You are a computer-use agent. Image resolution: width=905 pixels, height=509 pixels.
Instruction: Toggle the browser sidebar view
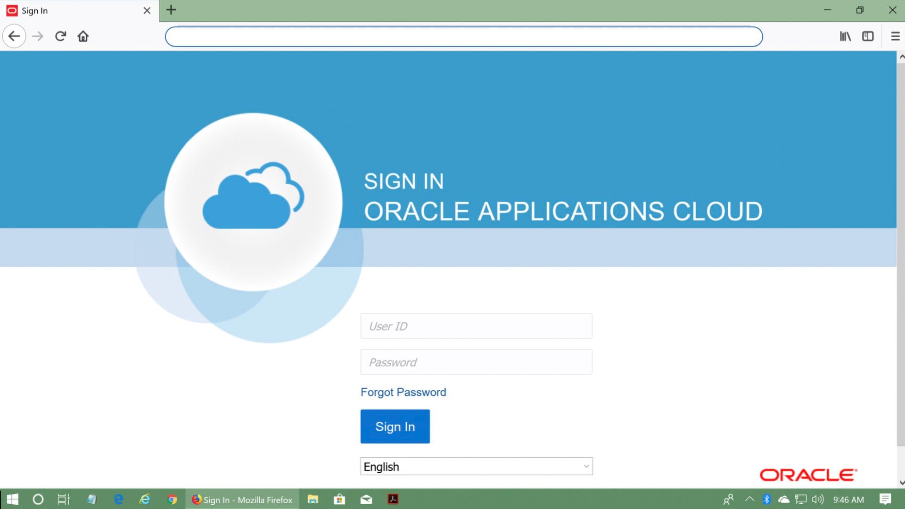(868, 36)
